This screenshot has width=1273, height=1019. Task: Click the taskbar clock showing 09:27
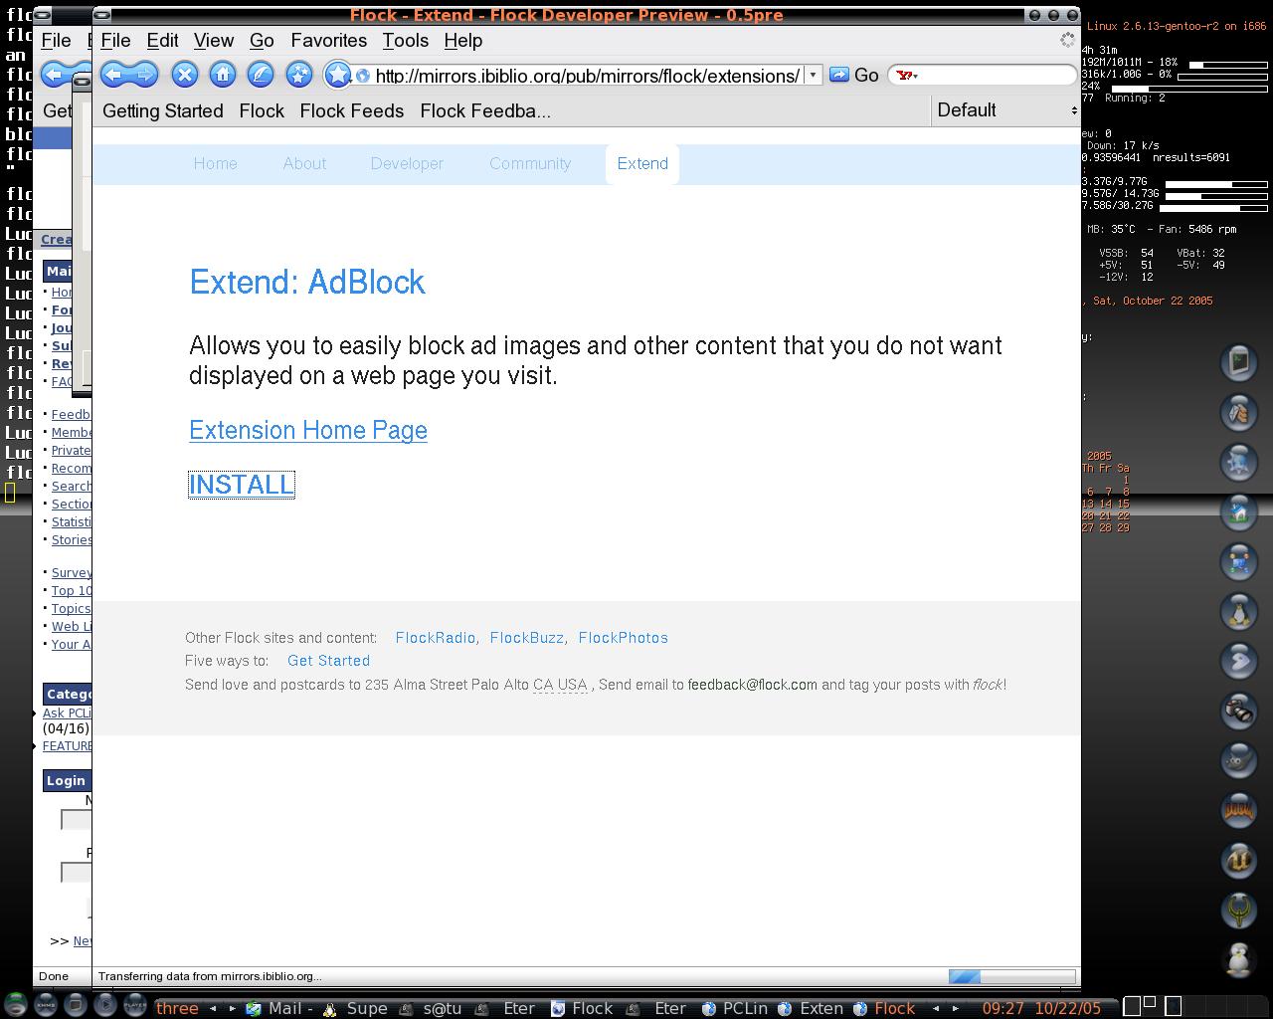(1002, 1008)
